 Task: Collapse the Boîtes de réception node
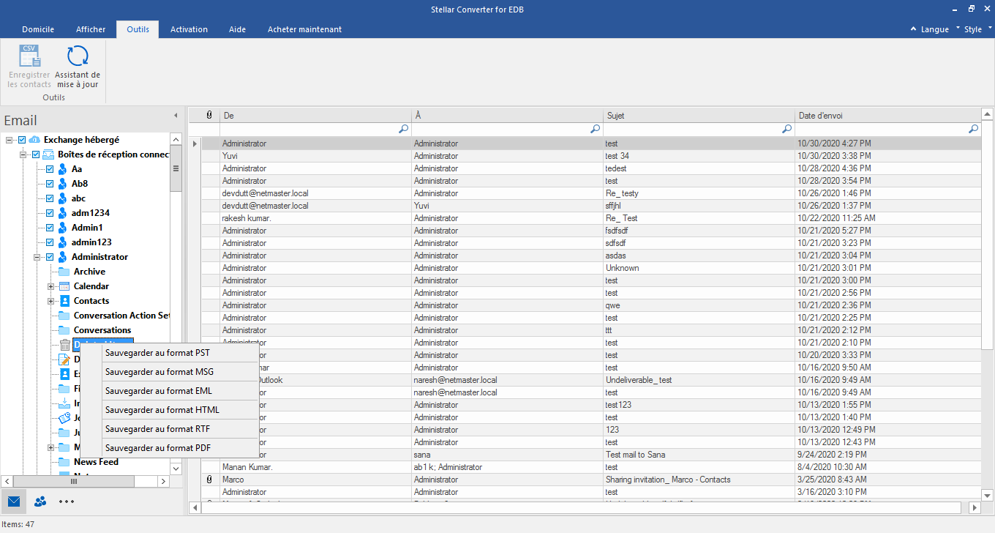pos(23,154)
